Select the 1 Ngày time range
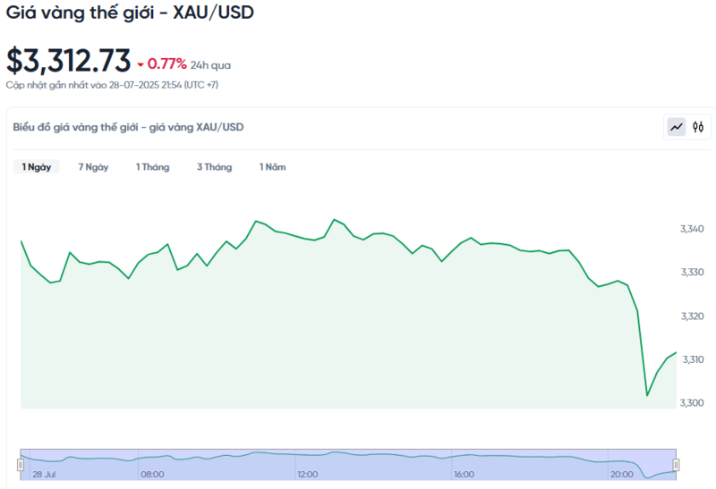This screenshot has height=489, width=716. tap(36, 167)
